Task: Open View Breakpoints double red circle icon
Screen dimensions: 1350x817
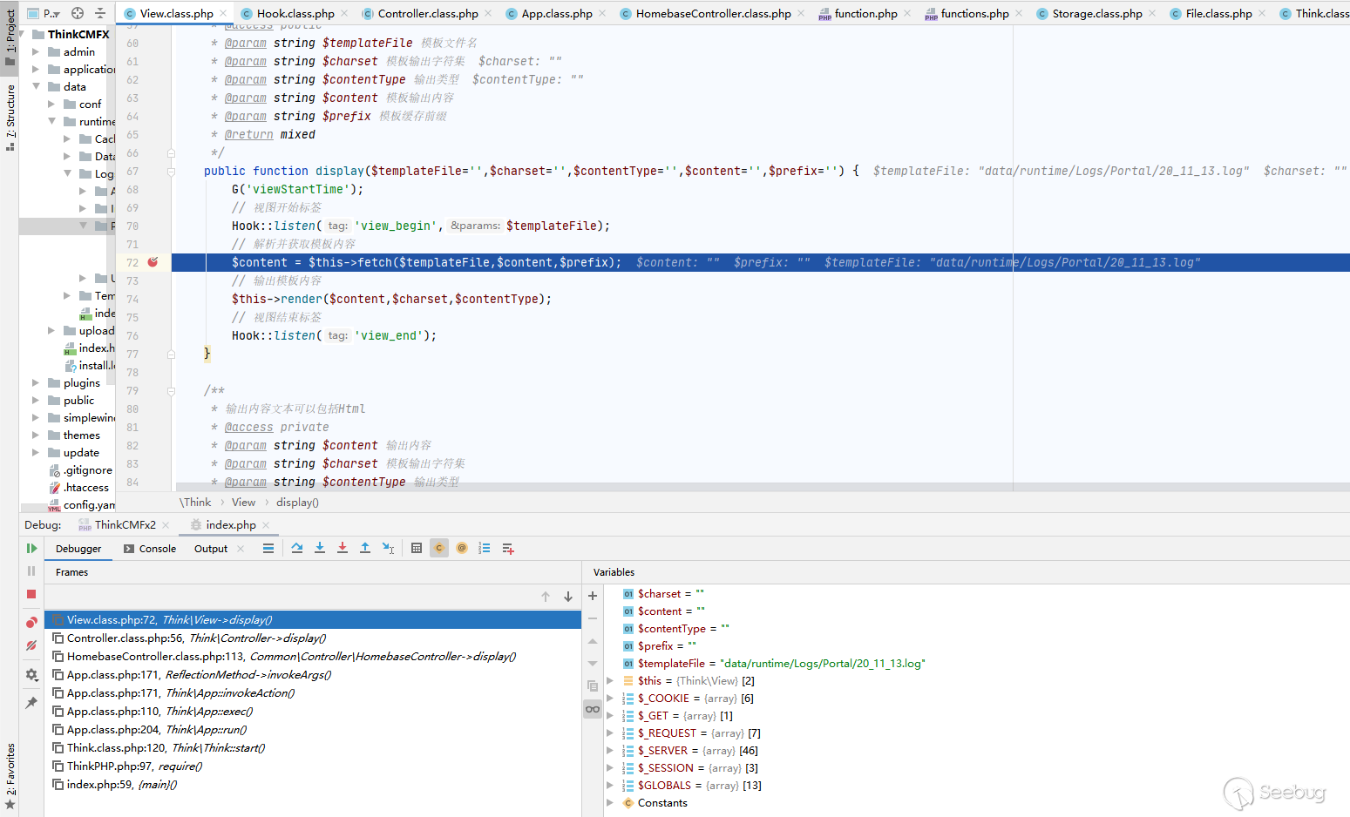Action: click(x=31, y=622)
